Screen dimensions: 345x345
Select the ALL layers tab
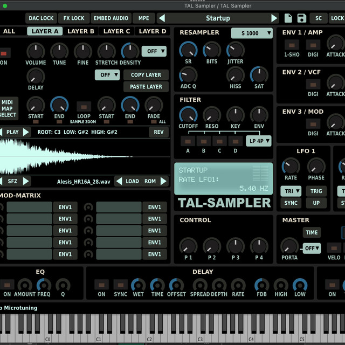[x=9, y=31]
